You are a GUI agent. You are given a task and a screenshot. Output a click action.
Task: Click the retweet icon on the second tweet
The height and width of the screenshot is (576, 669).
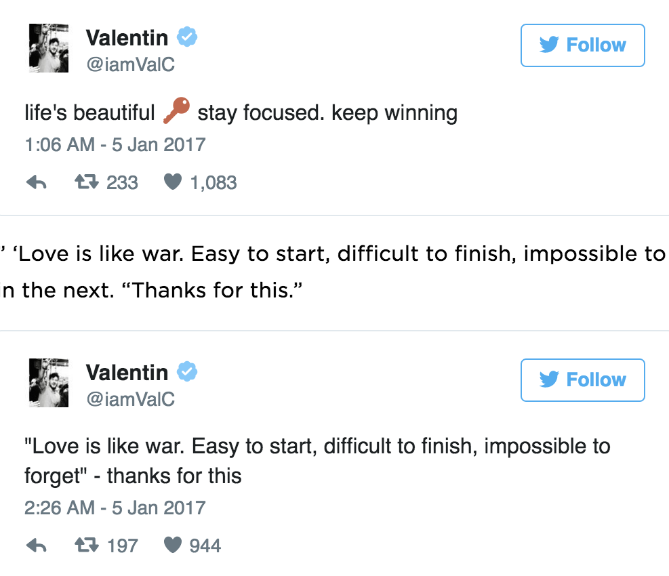pyautogui.click(x=88, y=545)
